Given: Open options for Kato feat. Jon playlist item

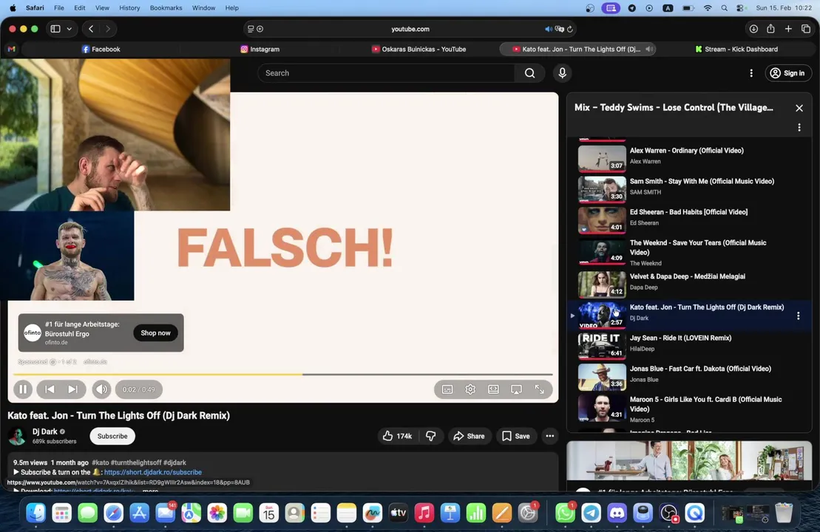Looking at the screenshot, I should [x=798, y=316].
